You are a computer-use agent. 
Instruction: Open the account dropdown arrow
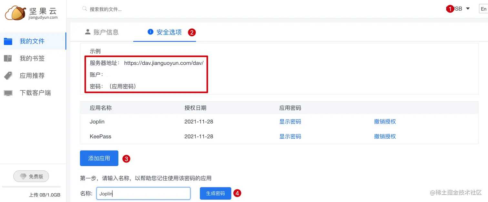pos(468,9)
